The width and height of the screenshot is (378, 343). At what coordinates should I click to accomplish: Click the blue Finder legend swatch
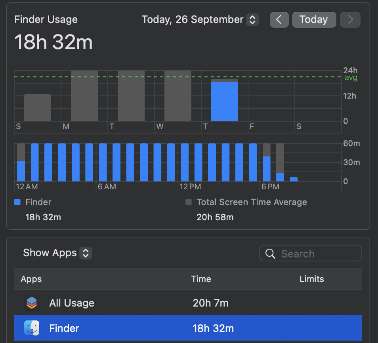17,202
